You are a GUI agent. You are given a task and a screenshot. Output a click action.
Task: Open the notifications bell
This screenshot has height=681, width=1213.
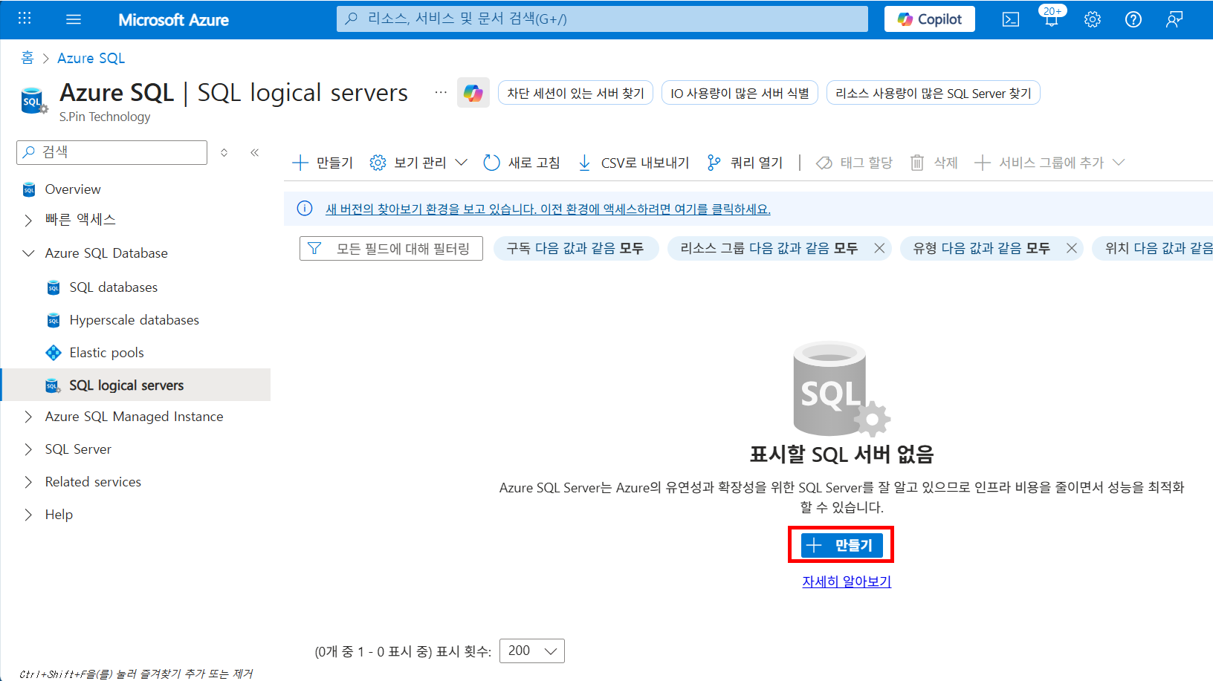(x=1052, y=18)
